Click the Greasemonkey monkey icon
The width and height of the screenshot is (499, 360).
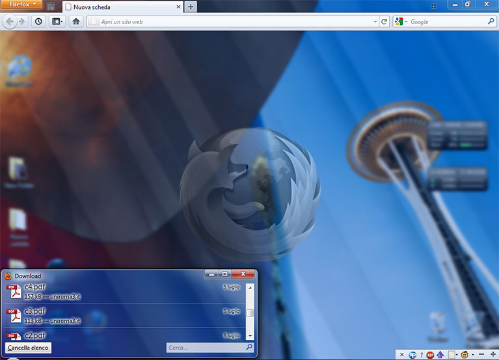pos(465,355)
